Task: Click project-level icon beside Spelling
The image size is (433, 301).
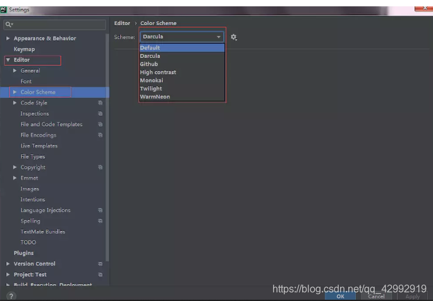Action: click(101, 221)
